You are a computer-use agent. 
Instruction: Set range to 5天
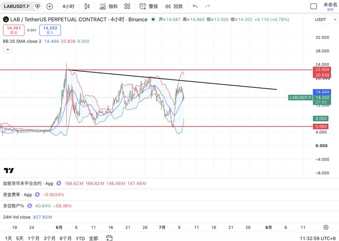(x=19, y=238)
